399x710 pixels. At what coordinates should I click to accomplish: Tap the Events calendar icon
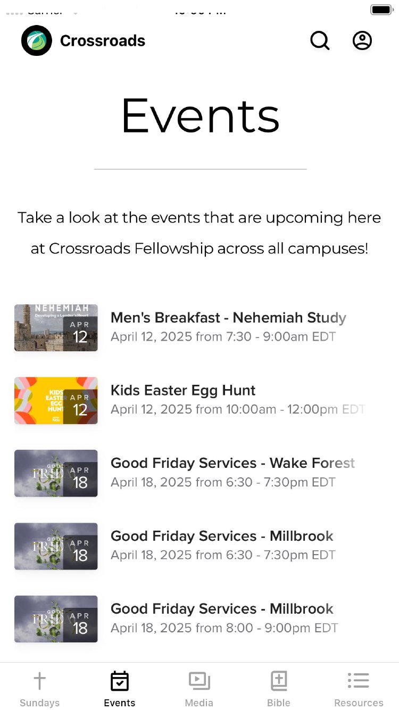pyautogui.click(x=120, y=681)
